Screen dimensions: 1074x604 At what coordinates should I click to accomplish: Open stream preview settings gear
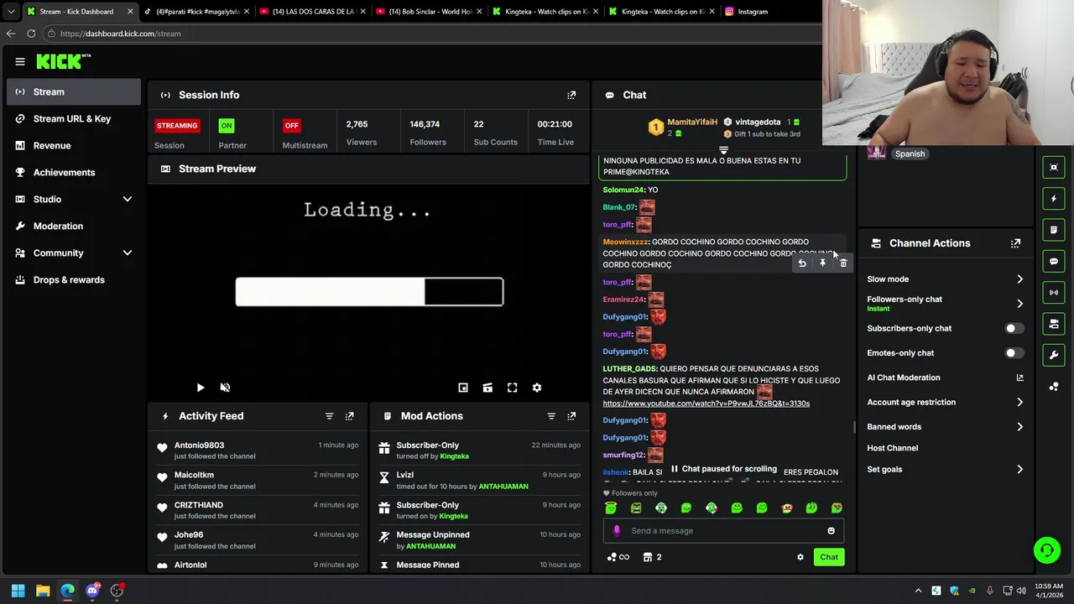pos(537,388)
